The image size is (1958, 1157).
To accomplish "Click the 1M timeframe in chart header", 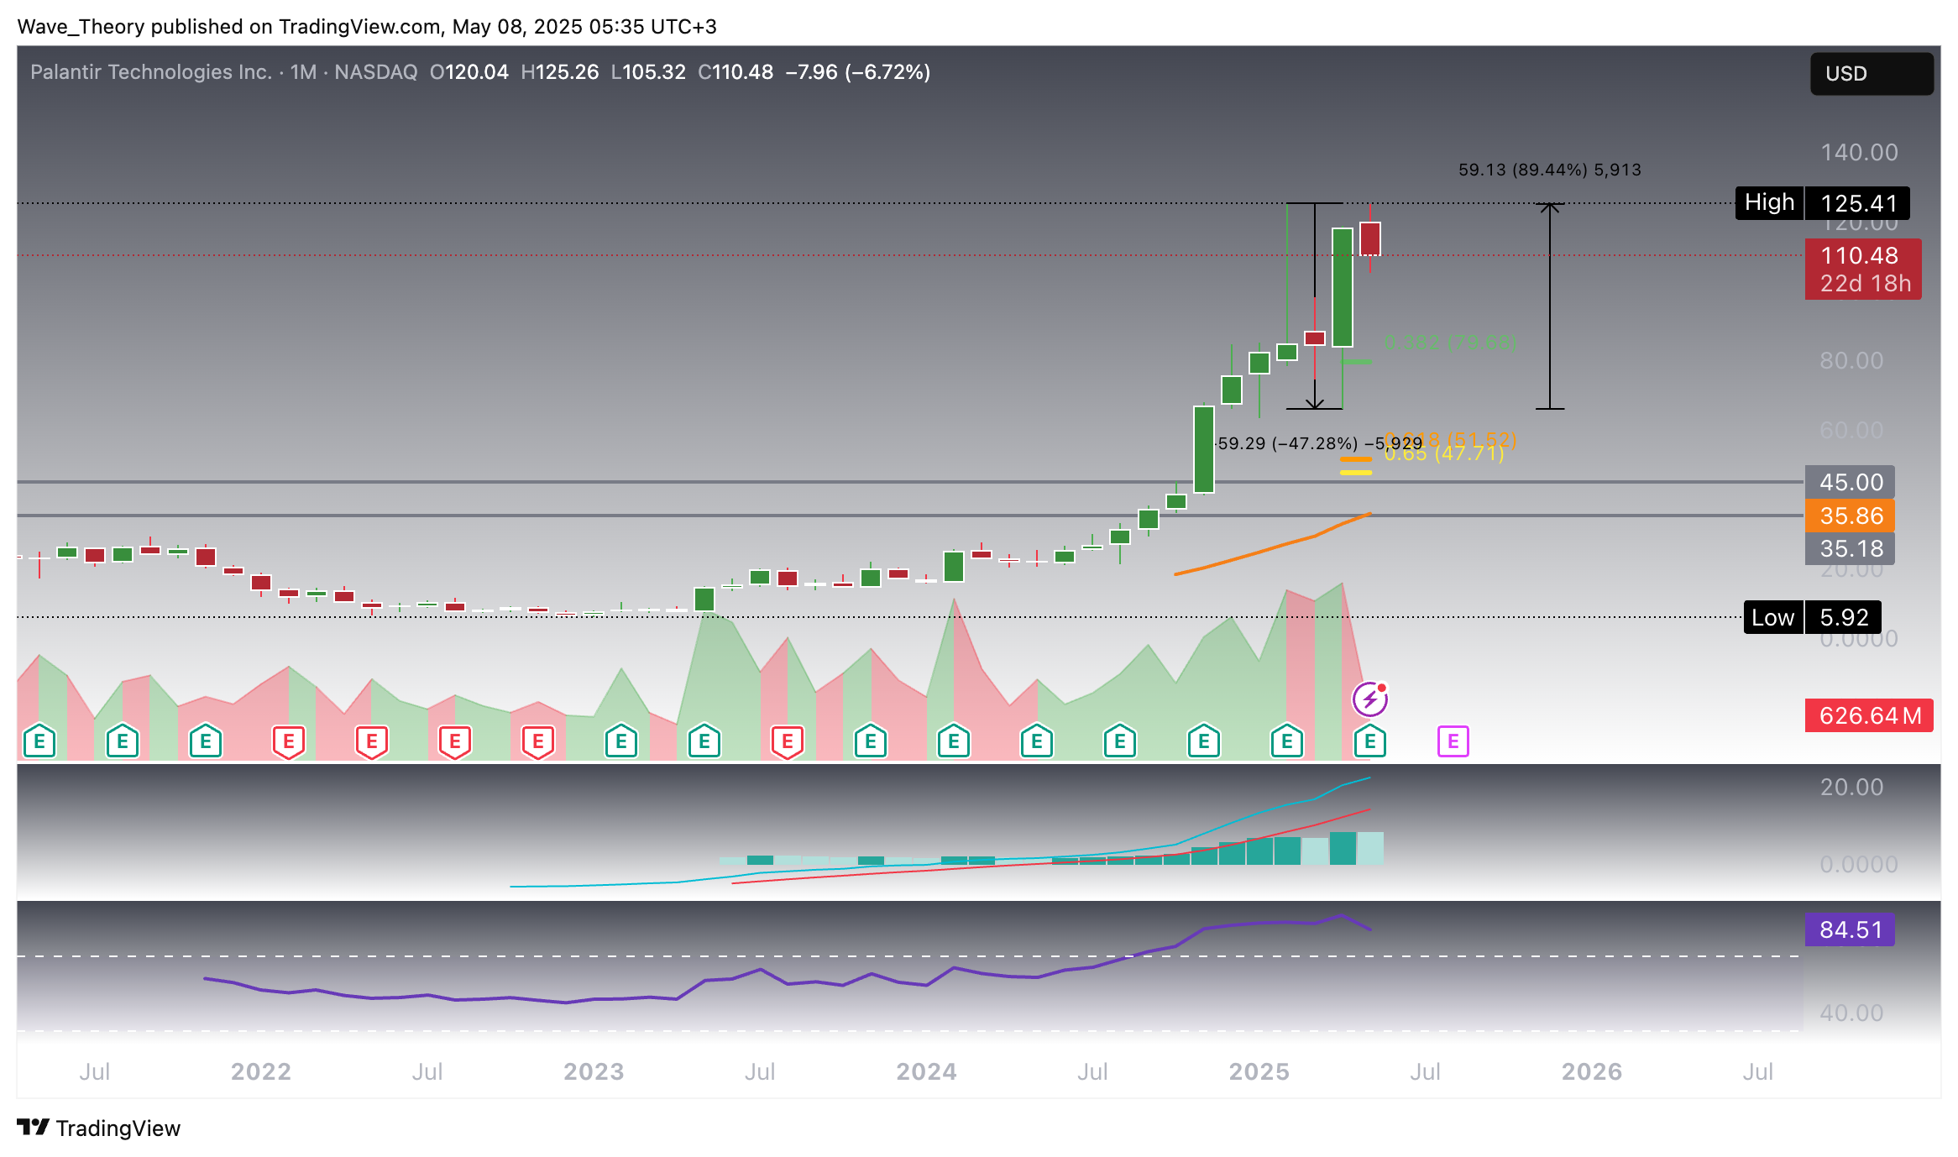I will [303, 72].
